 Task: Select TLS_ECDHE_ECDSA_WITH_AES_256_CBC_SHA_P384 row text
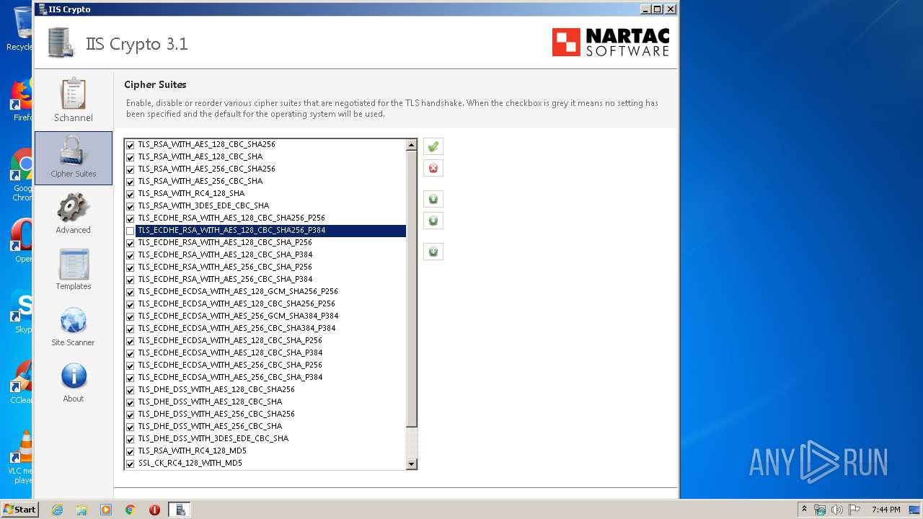coord(230,377)
